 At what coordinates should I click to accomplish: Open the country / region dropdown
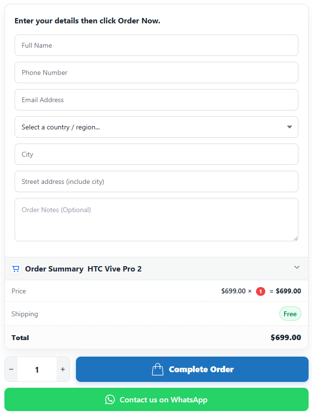click(x=156, y=127)
